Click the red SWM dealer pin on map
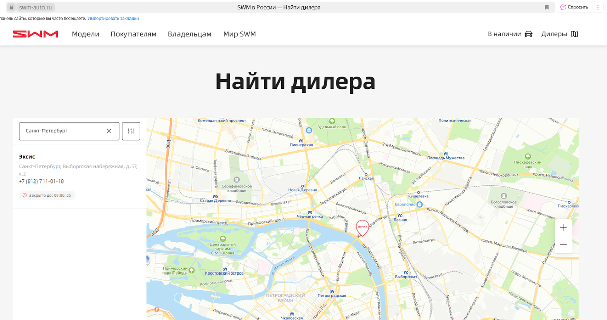Viewport: 607px width, 320px height. coord(362,228)
